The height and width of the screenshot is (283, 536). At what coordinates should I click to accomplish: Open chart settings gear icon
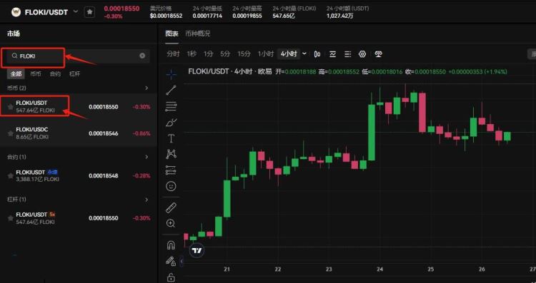point(362,54)
